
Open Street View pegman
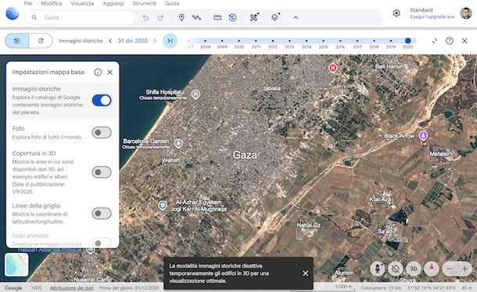point(378,269)
